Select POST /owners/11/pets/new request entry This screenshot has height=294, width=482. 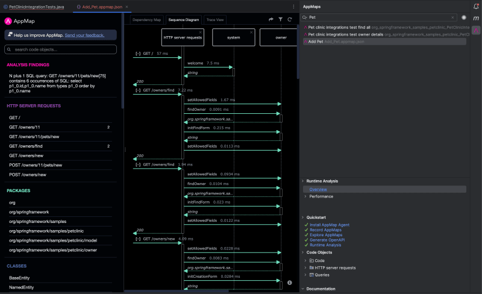(x=59, y=165)
